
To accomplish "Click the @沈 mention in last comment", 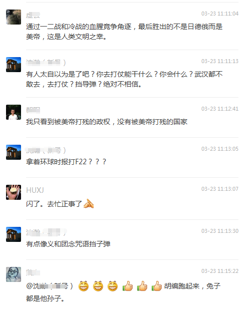I will [50, 286].
